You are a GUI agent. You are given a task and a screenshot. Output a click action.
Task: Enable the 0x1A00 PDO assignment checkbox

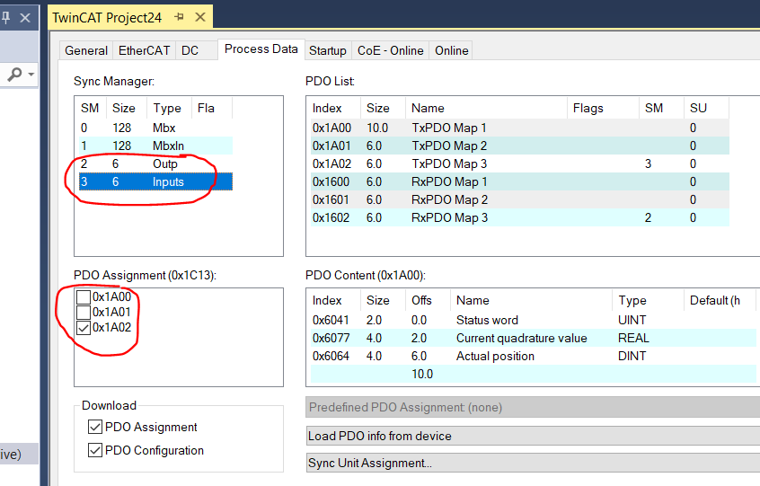tap(84, 297)
